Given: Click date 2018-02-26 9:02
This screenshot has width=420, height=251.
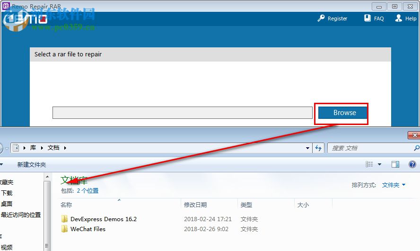Looking at the screenshot, I should pos(206,229).
